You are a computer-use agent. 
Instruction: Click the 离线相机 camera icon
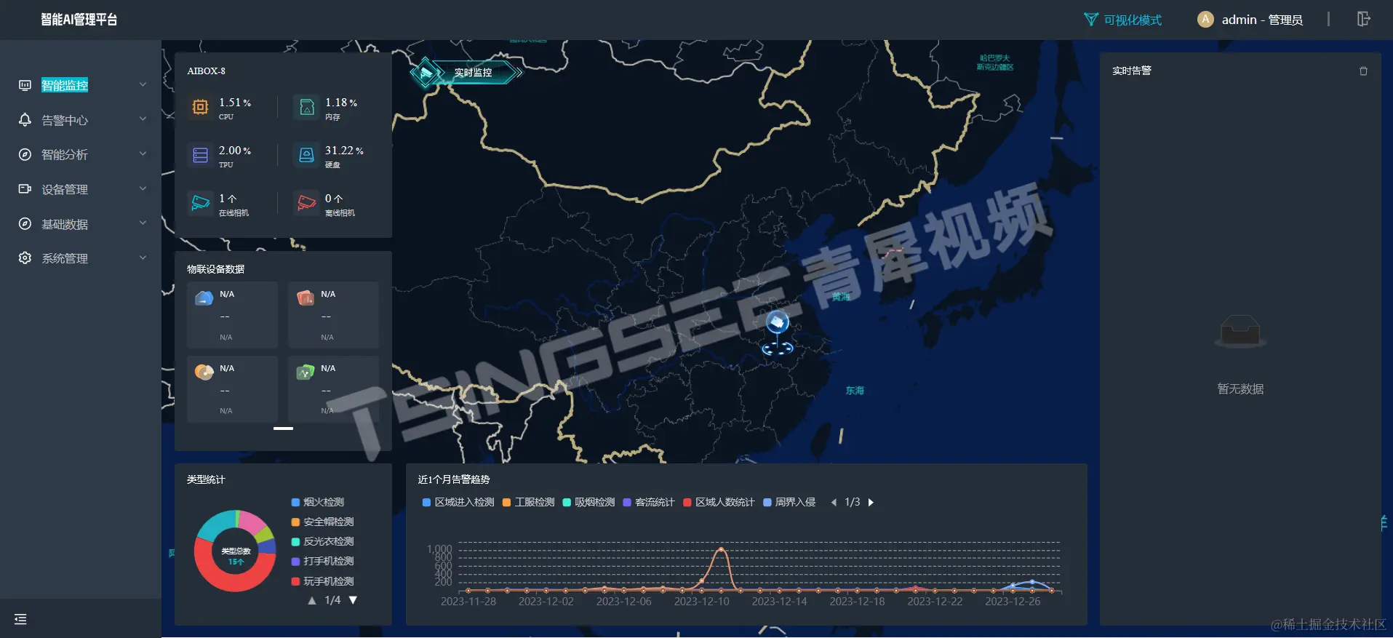[x=307, y=203]
